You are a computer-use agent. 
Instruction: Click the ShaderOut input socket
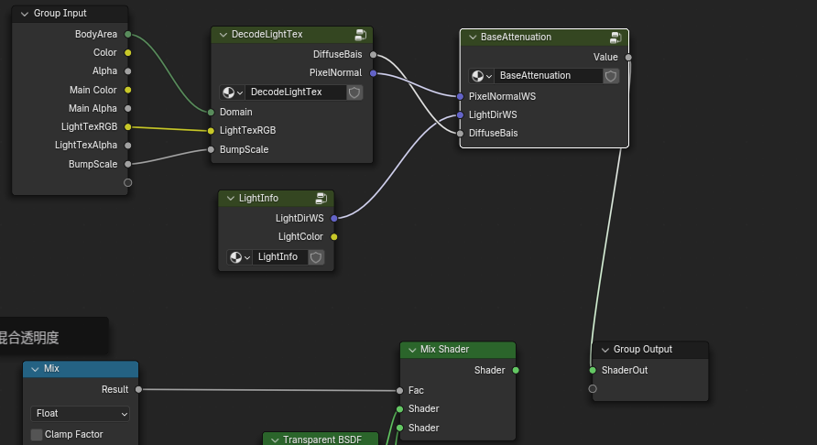[x=593, y=371]
